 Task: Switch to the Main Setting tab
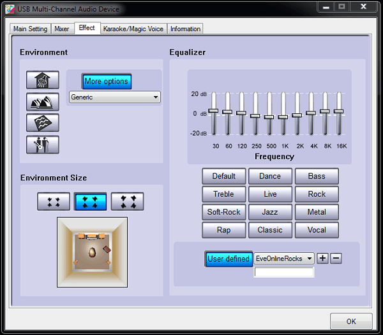[x=30, y=29]
